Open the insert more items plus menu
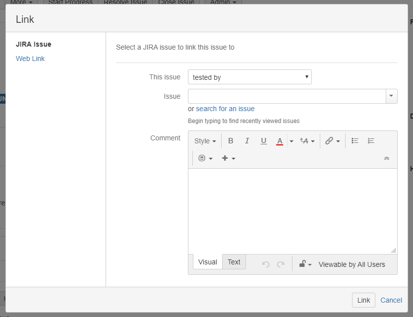The width and height of the screenshot is (413, 317). coord(229,158)
